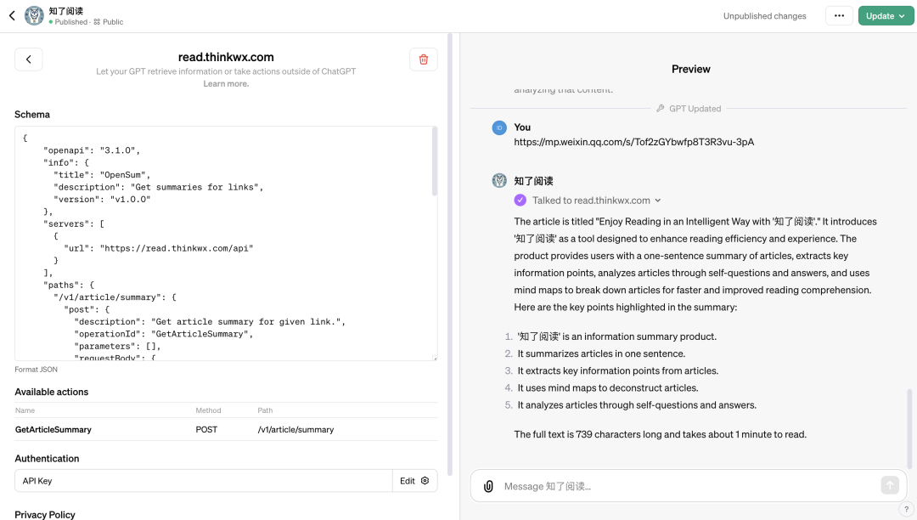Click the user avatar next to You

click(x=499, y=127)
